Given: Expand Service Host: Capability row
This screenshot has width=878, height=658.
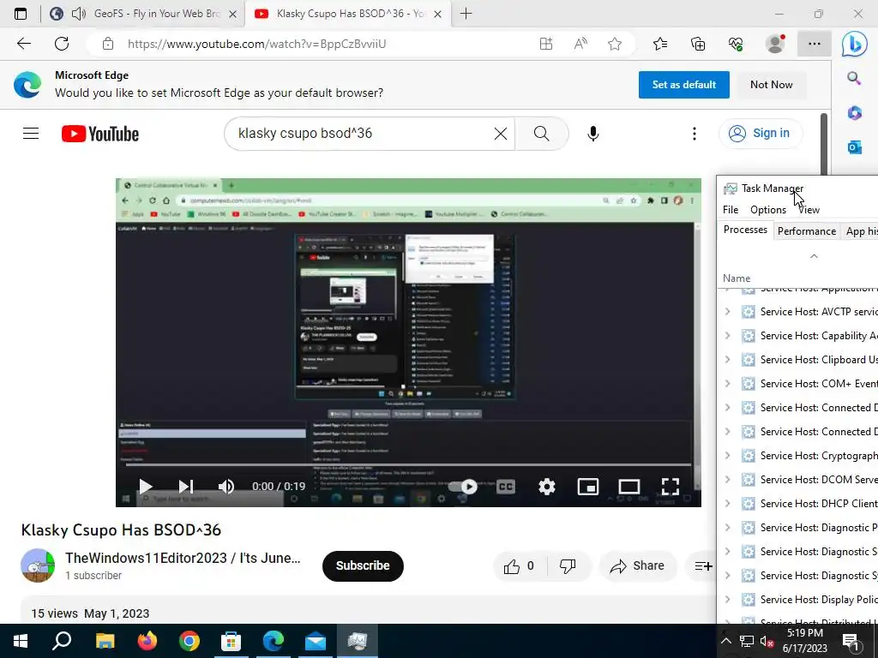Looking at the screenshot, I should (727, 336).
